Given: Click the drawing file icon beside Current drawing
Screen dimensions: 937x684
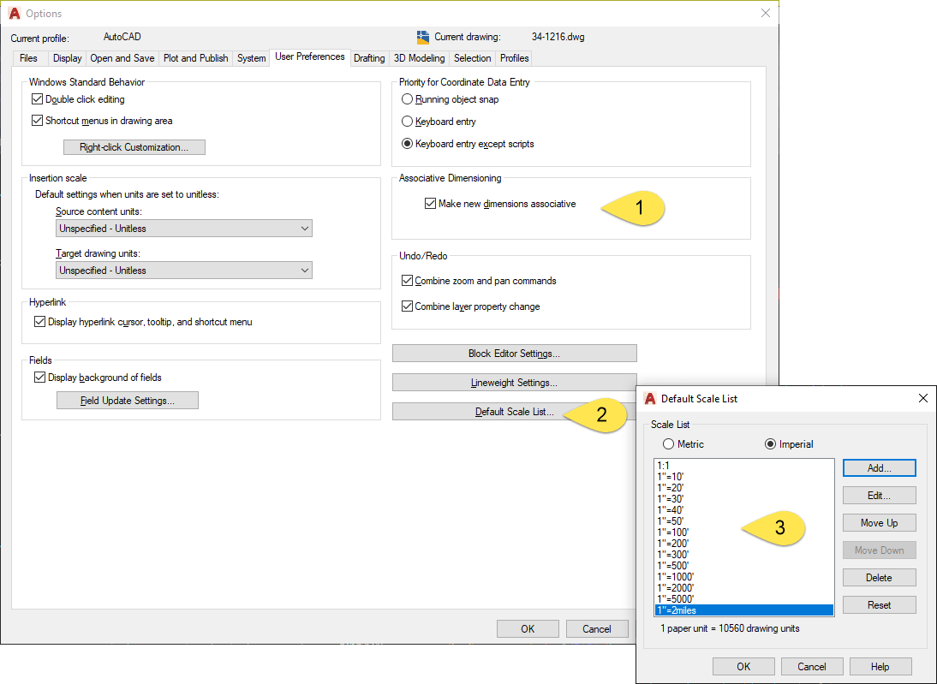Looking at the screenshot, I should [421, 37].
